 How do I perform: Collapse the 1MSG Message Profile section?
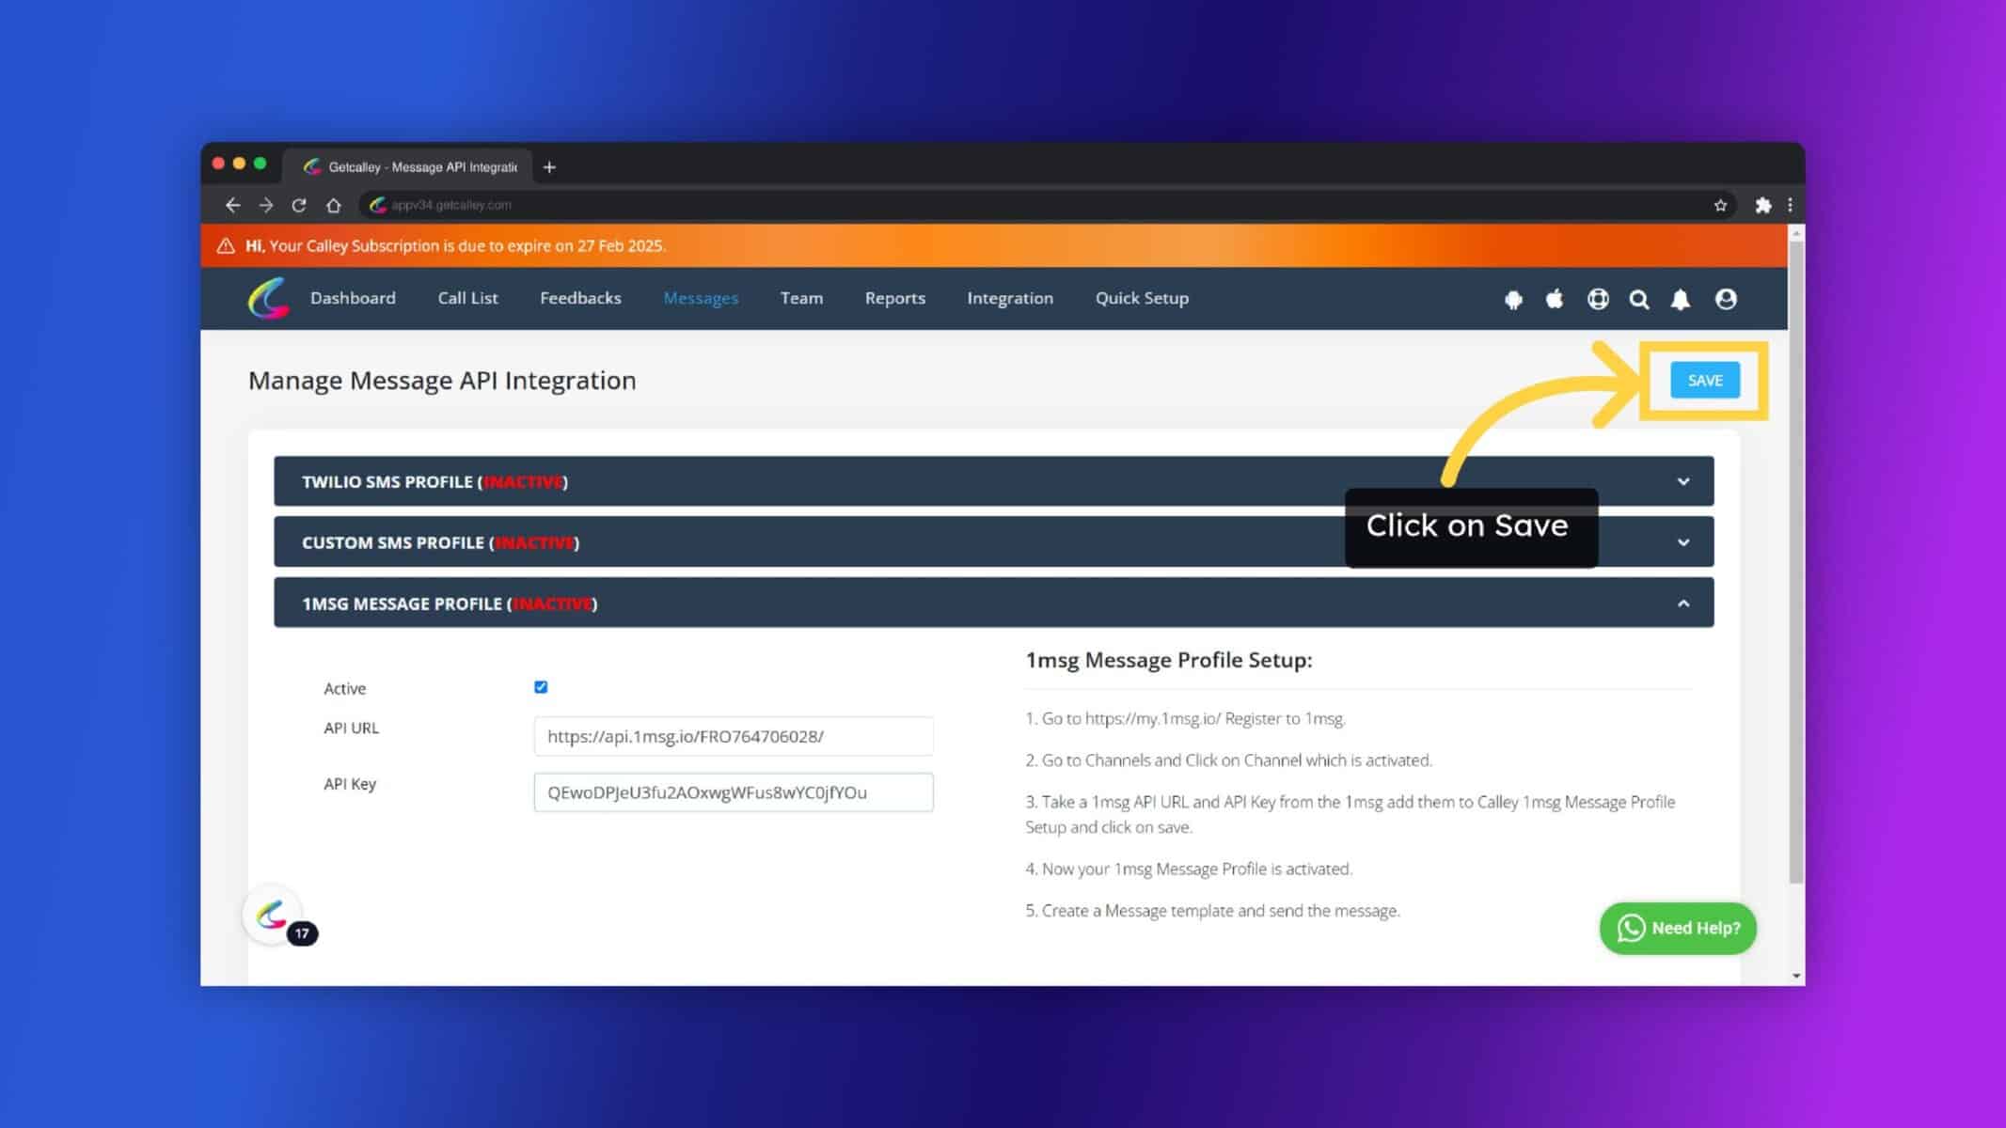point(993,603)
